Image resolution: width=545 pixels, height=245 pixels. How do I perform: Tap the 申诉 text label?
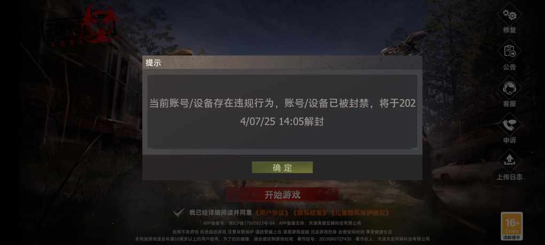point(510,140)
